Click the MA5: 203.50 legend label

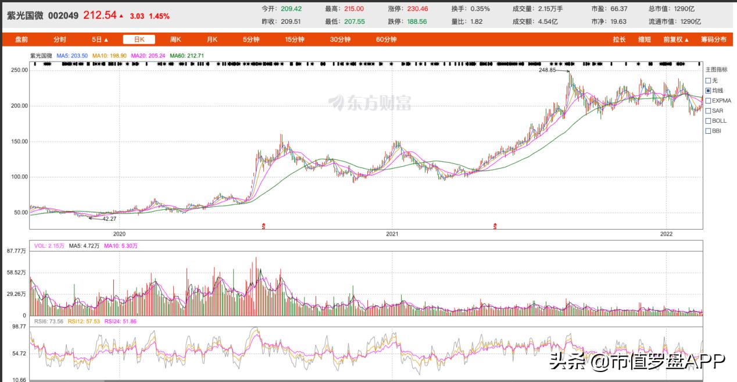(72, 55)
